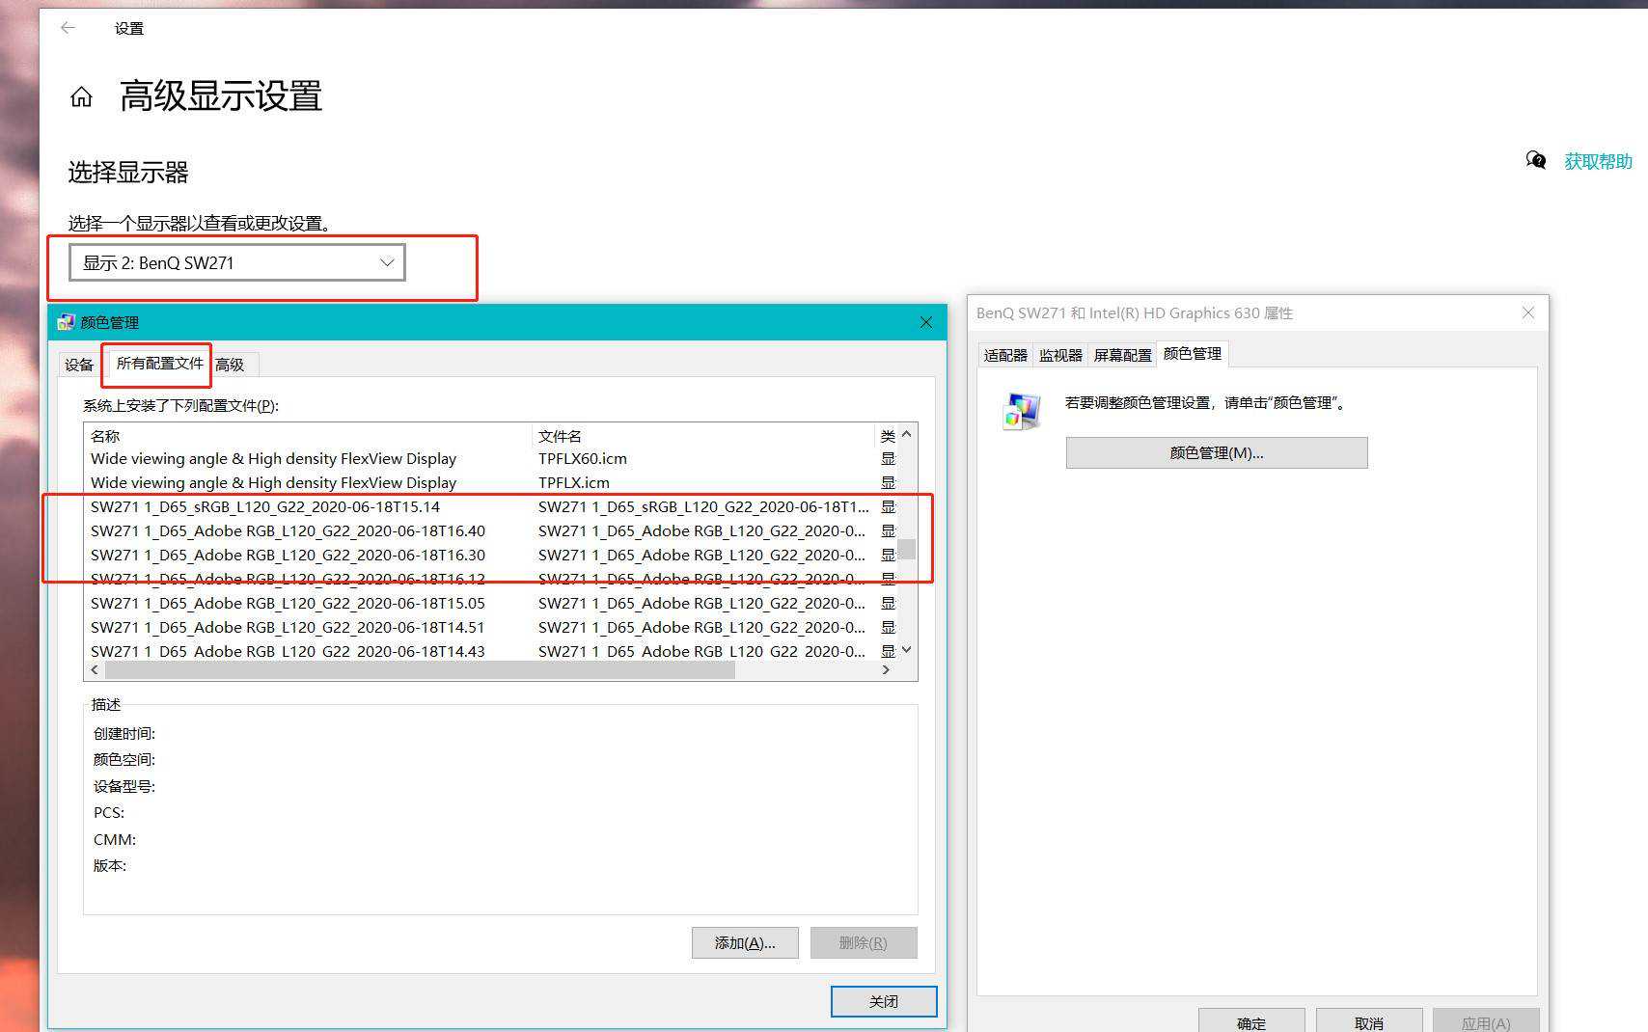The image size is (1648, 1032).
Task: Close the BenQ SW271 properties window
Action: point(1527,312)
